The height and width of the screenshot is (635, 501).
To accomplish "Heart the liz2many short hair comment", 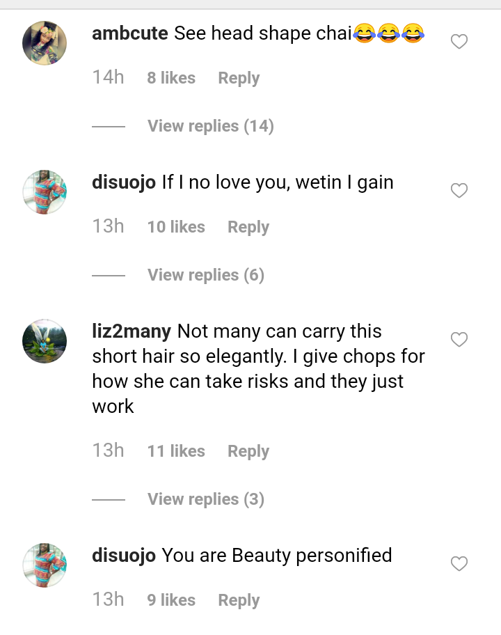I will pyautogui.click(x=459, y=340).
